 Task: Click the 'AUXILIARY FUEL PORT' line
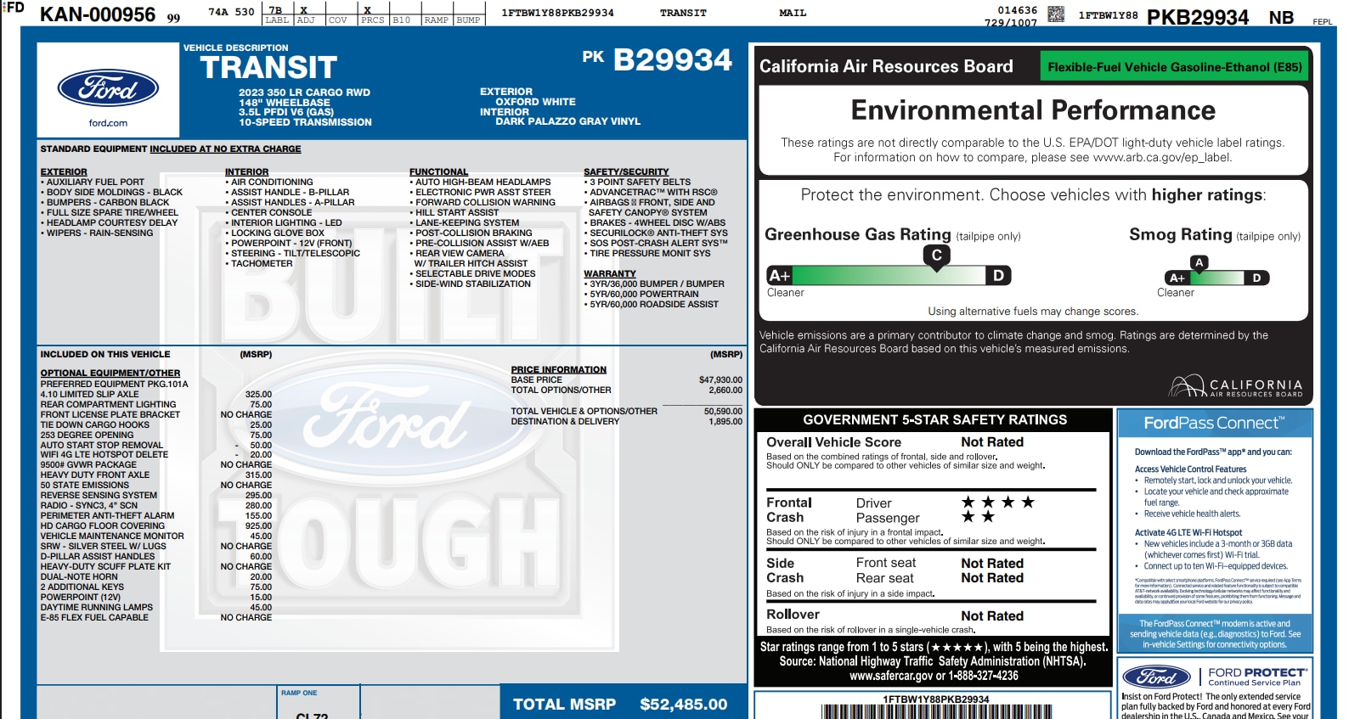(x=93, y=183)
